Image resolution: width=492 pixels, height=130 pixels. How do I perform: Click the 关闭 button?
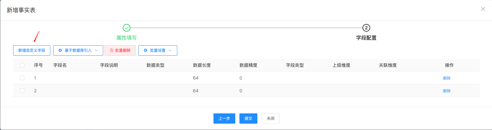(x=271, y=119)
